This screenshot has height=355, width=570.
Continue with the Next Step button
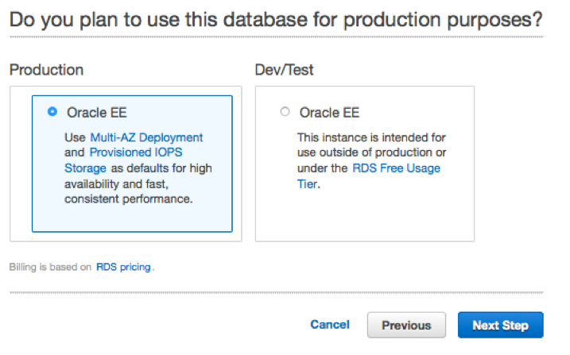(501, 326)
